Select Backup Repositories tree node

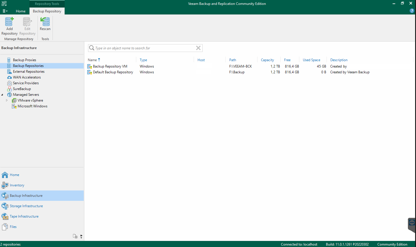click(28, 66)
